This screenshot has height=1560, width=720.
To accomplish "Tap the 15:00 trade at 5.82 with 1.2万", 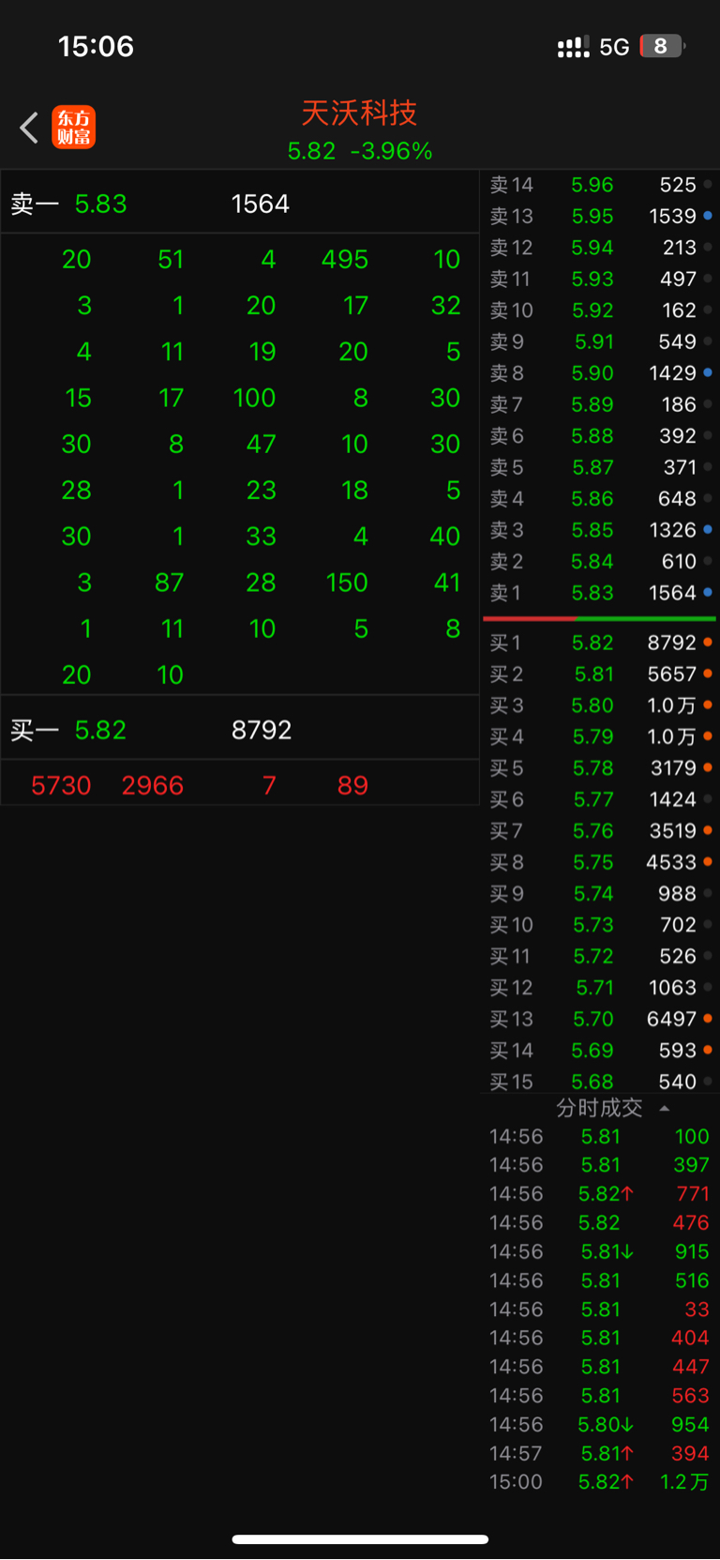I will coord(600,1482).
